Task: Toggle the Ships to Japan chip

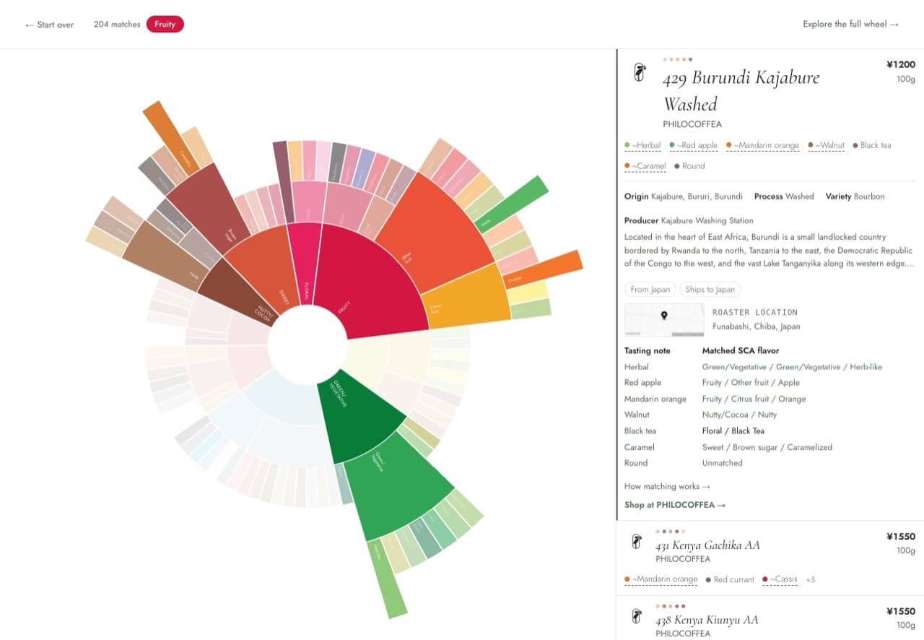Action: tap(710, 290)
